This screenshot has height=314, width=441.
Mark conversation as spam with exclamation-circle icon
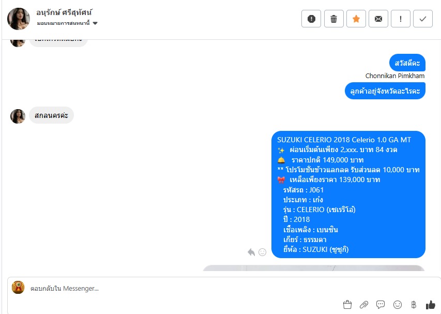(311, 19)
